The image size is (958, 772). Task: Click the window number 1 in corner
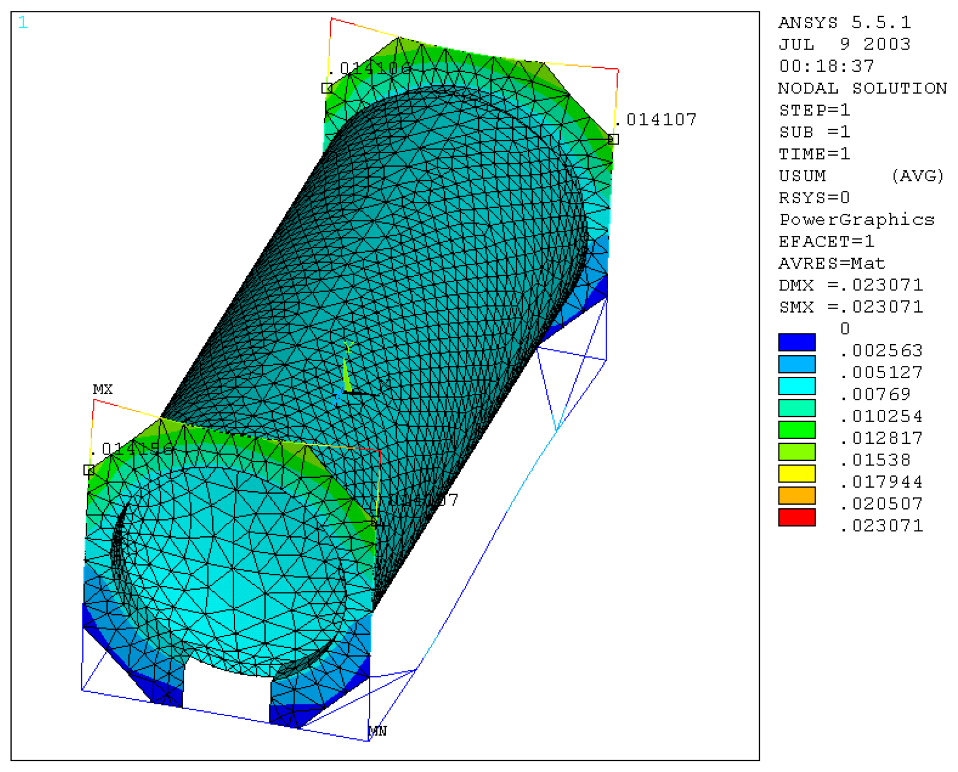click(23, 23)
